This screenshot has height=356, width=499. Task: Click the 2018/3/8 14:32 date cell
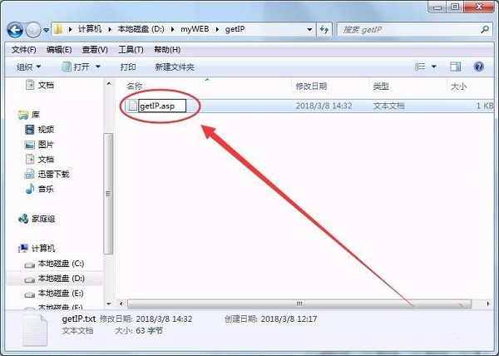tap(324, 106)
